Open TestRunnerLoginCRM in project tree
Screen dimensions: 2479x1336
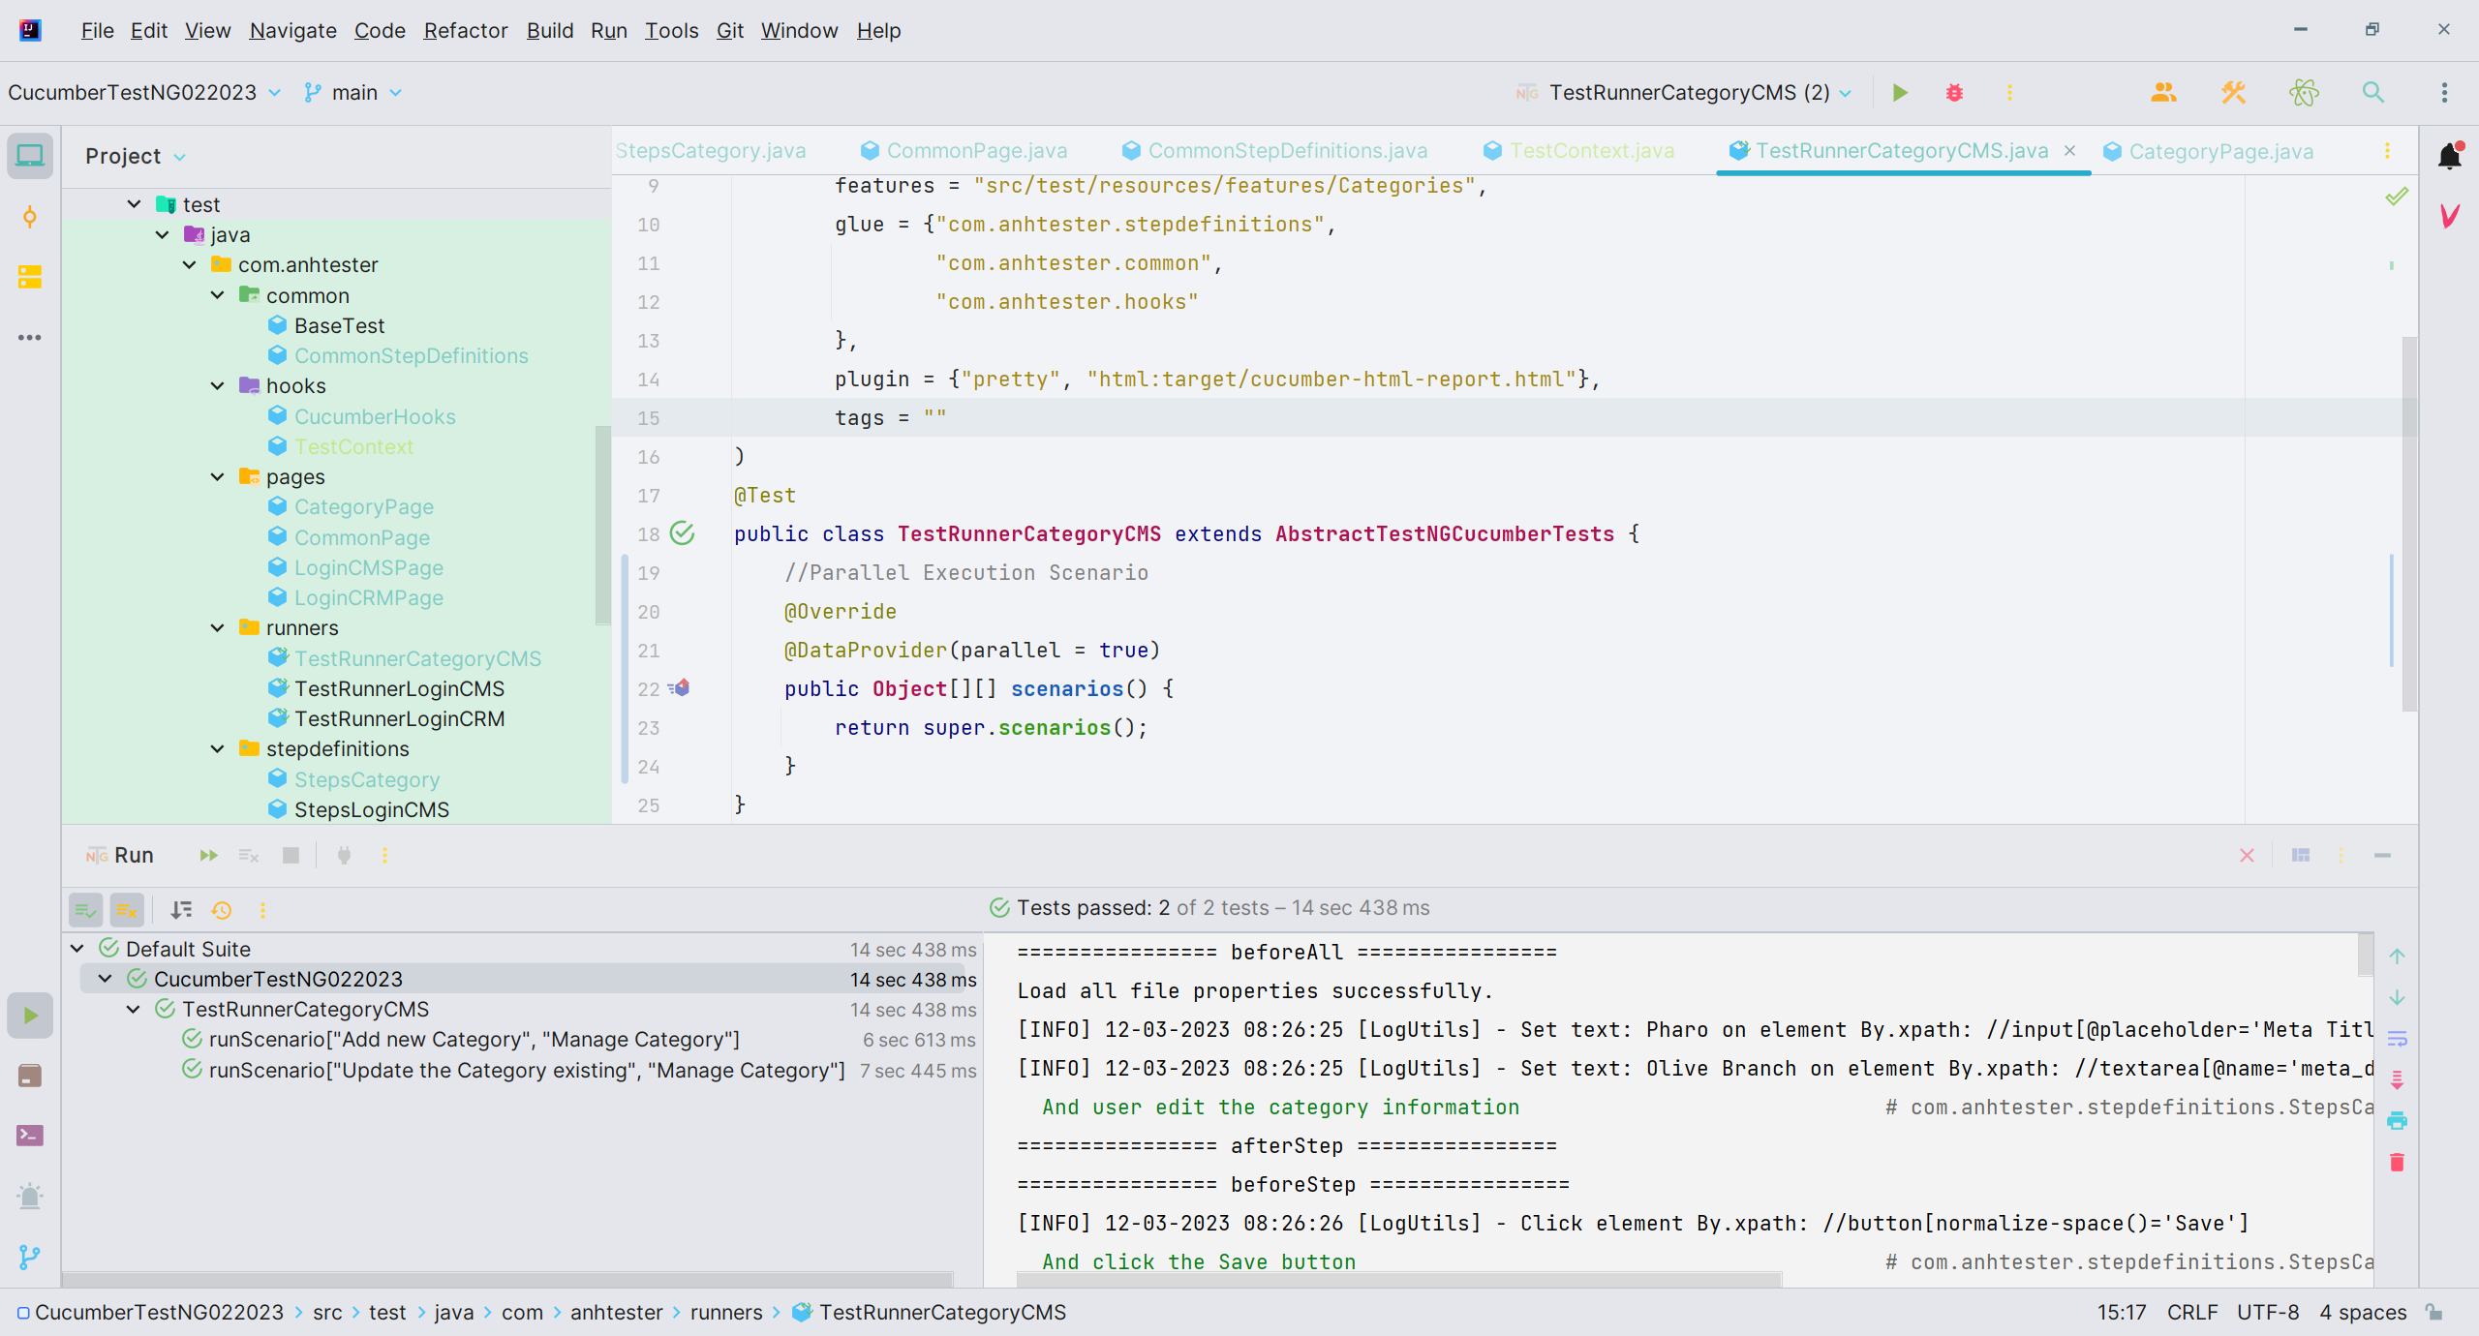coord(399,718)
